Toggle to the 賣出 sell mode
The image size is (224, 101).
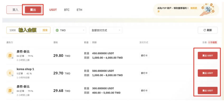33,10
